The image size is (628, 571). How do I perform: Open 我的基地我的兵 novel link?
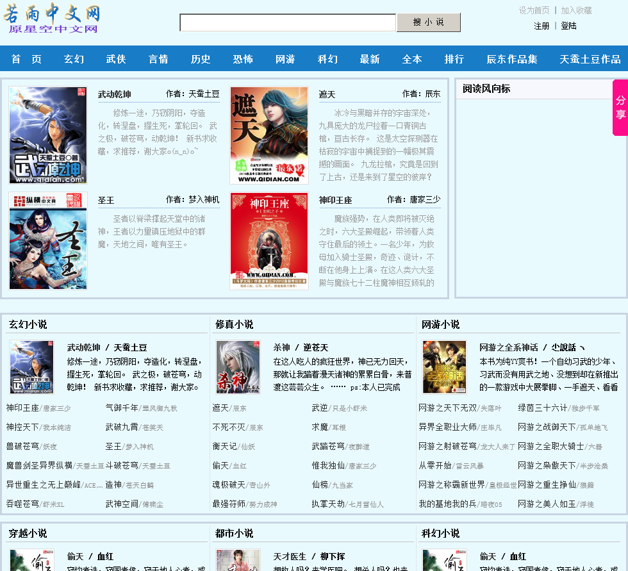(x=448, y=504)
